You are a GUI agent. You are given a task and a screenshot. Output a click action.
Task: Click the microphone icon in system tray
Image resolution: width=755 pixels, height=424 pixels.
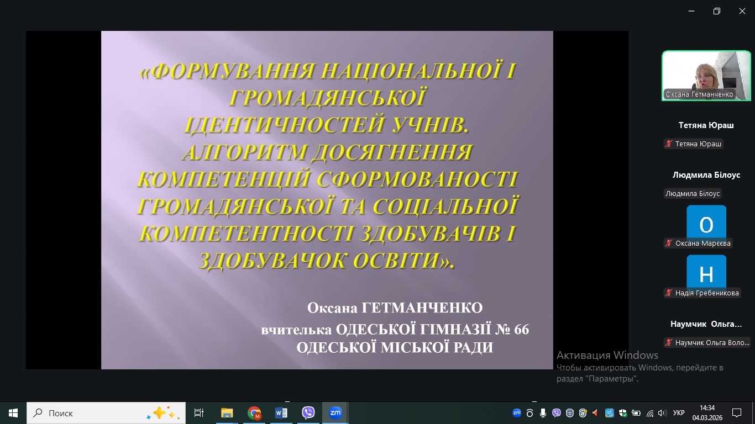(x=543, y=413)
